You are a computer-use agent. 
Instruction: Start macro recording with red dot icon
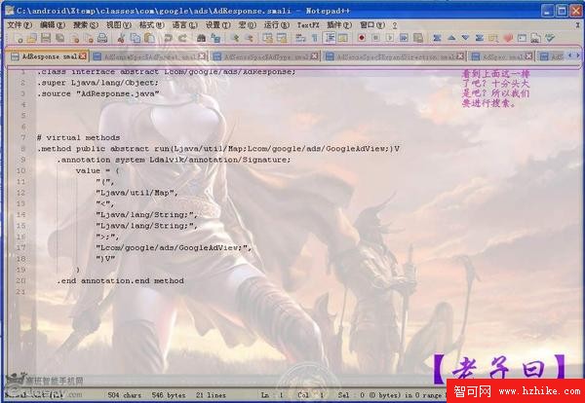(362, 38)
